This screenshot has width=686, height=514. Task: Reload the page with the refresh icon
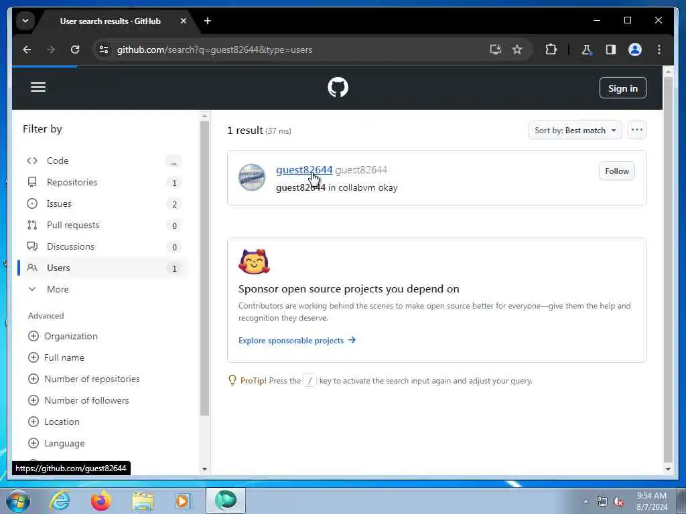75,50
